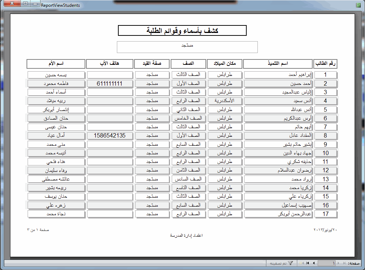Click the grayed previous-page arrow near صفحة label

pos(338,263)
